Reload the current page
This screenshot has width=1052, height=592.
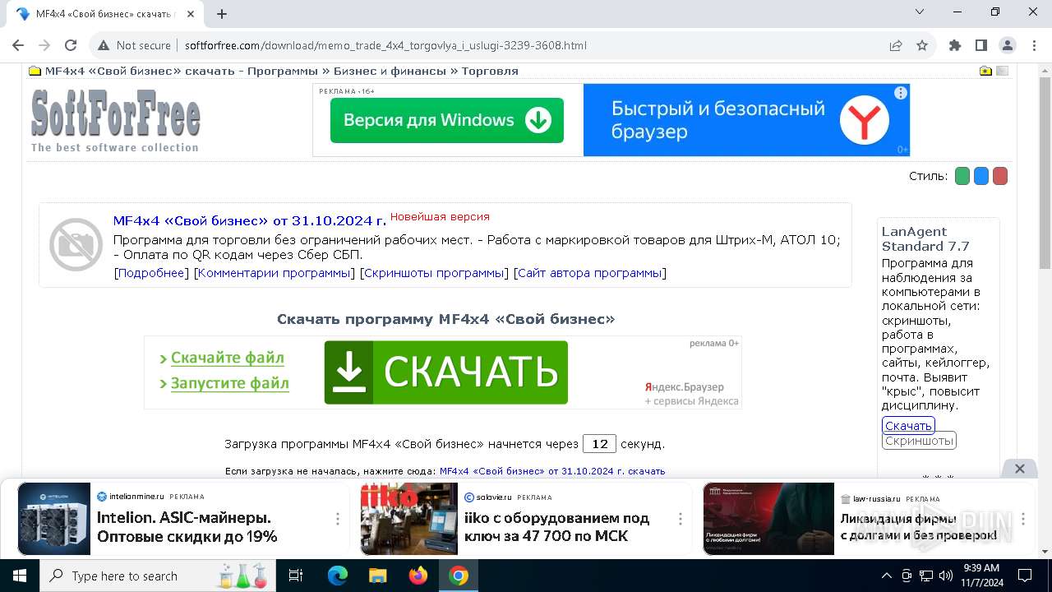click(x=71, y=45)
